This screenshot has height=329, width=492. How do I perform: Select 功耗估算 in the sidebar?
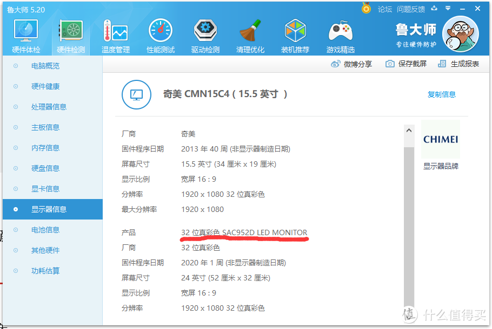click(52, 271)
